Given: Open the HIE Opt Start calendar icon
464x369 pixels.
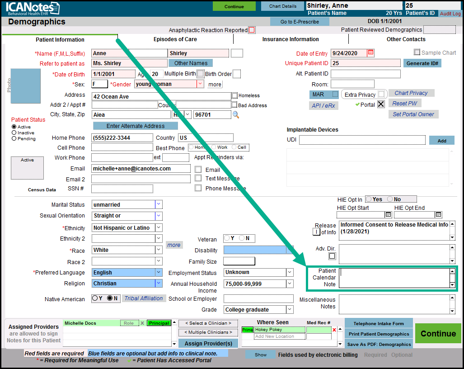Looking at the screenshot, I should [388, 215].
